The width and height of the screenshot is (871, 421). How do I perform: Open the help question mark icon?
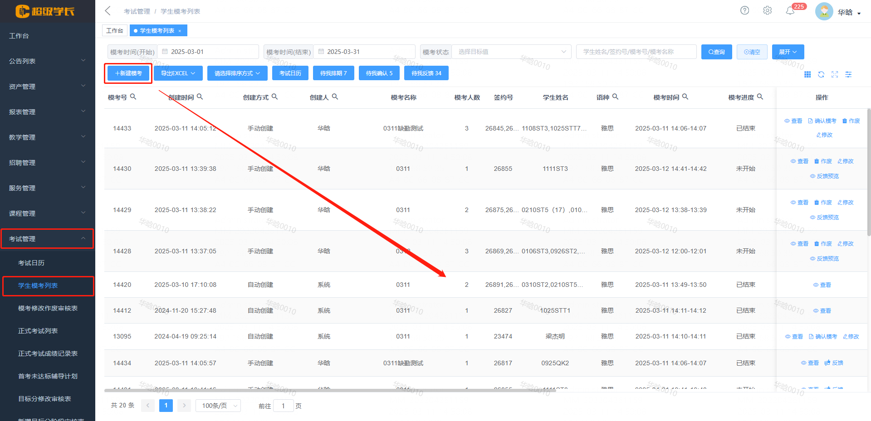tap(744, 10)
